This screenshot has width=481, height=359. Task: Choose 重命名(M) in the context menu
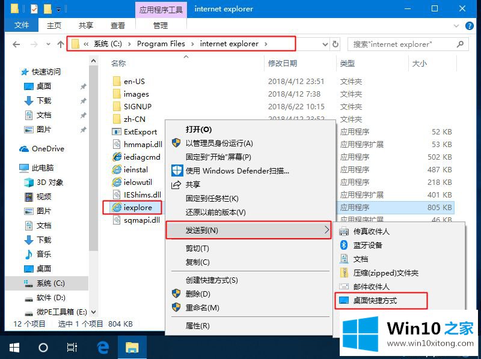pos(249,307)
